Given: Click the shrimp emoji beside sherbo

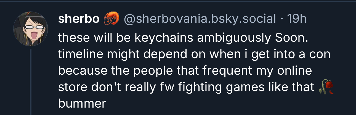Looking at the screenshot, I should (x=111, y=19).
